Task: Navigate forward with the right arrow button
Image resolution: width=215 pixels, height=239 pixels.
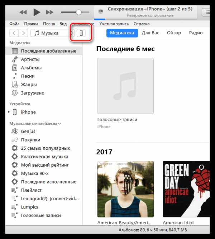Action: [x=23, y=33]
